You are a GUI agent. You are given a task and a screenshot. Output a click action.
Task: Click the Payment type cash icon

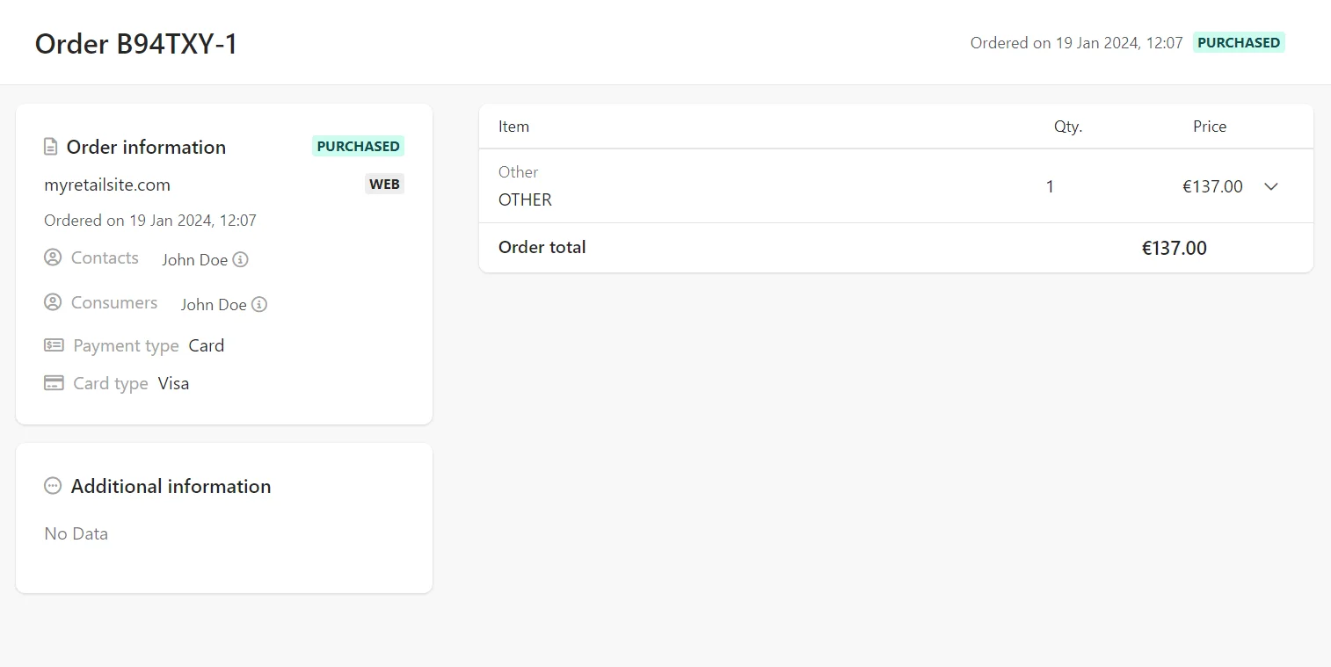coord(54,345)
